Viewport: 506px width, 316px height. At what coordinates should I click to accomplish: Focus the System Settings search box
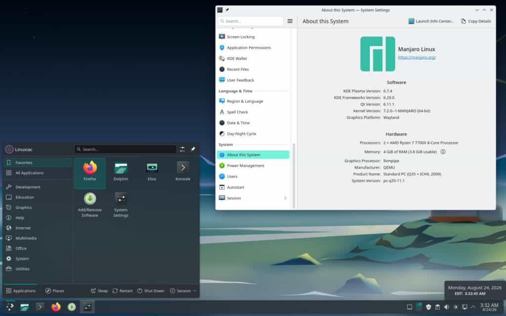[251, 21]
